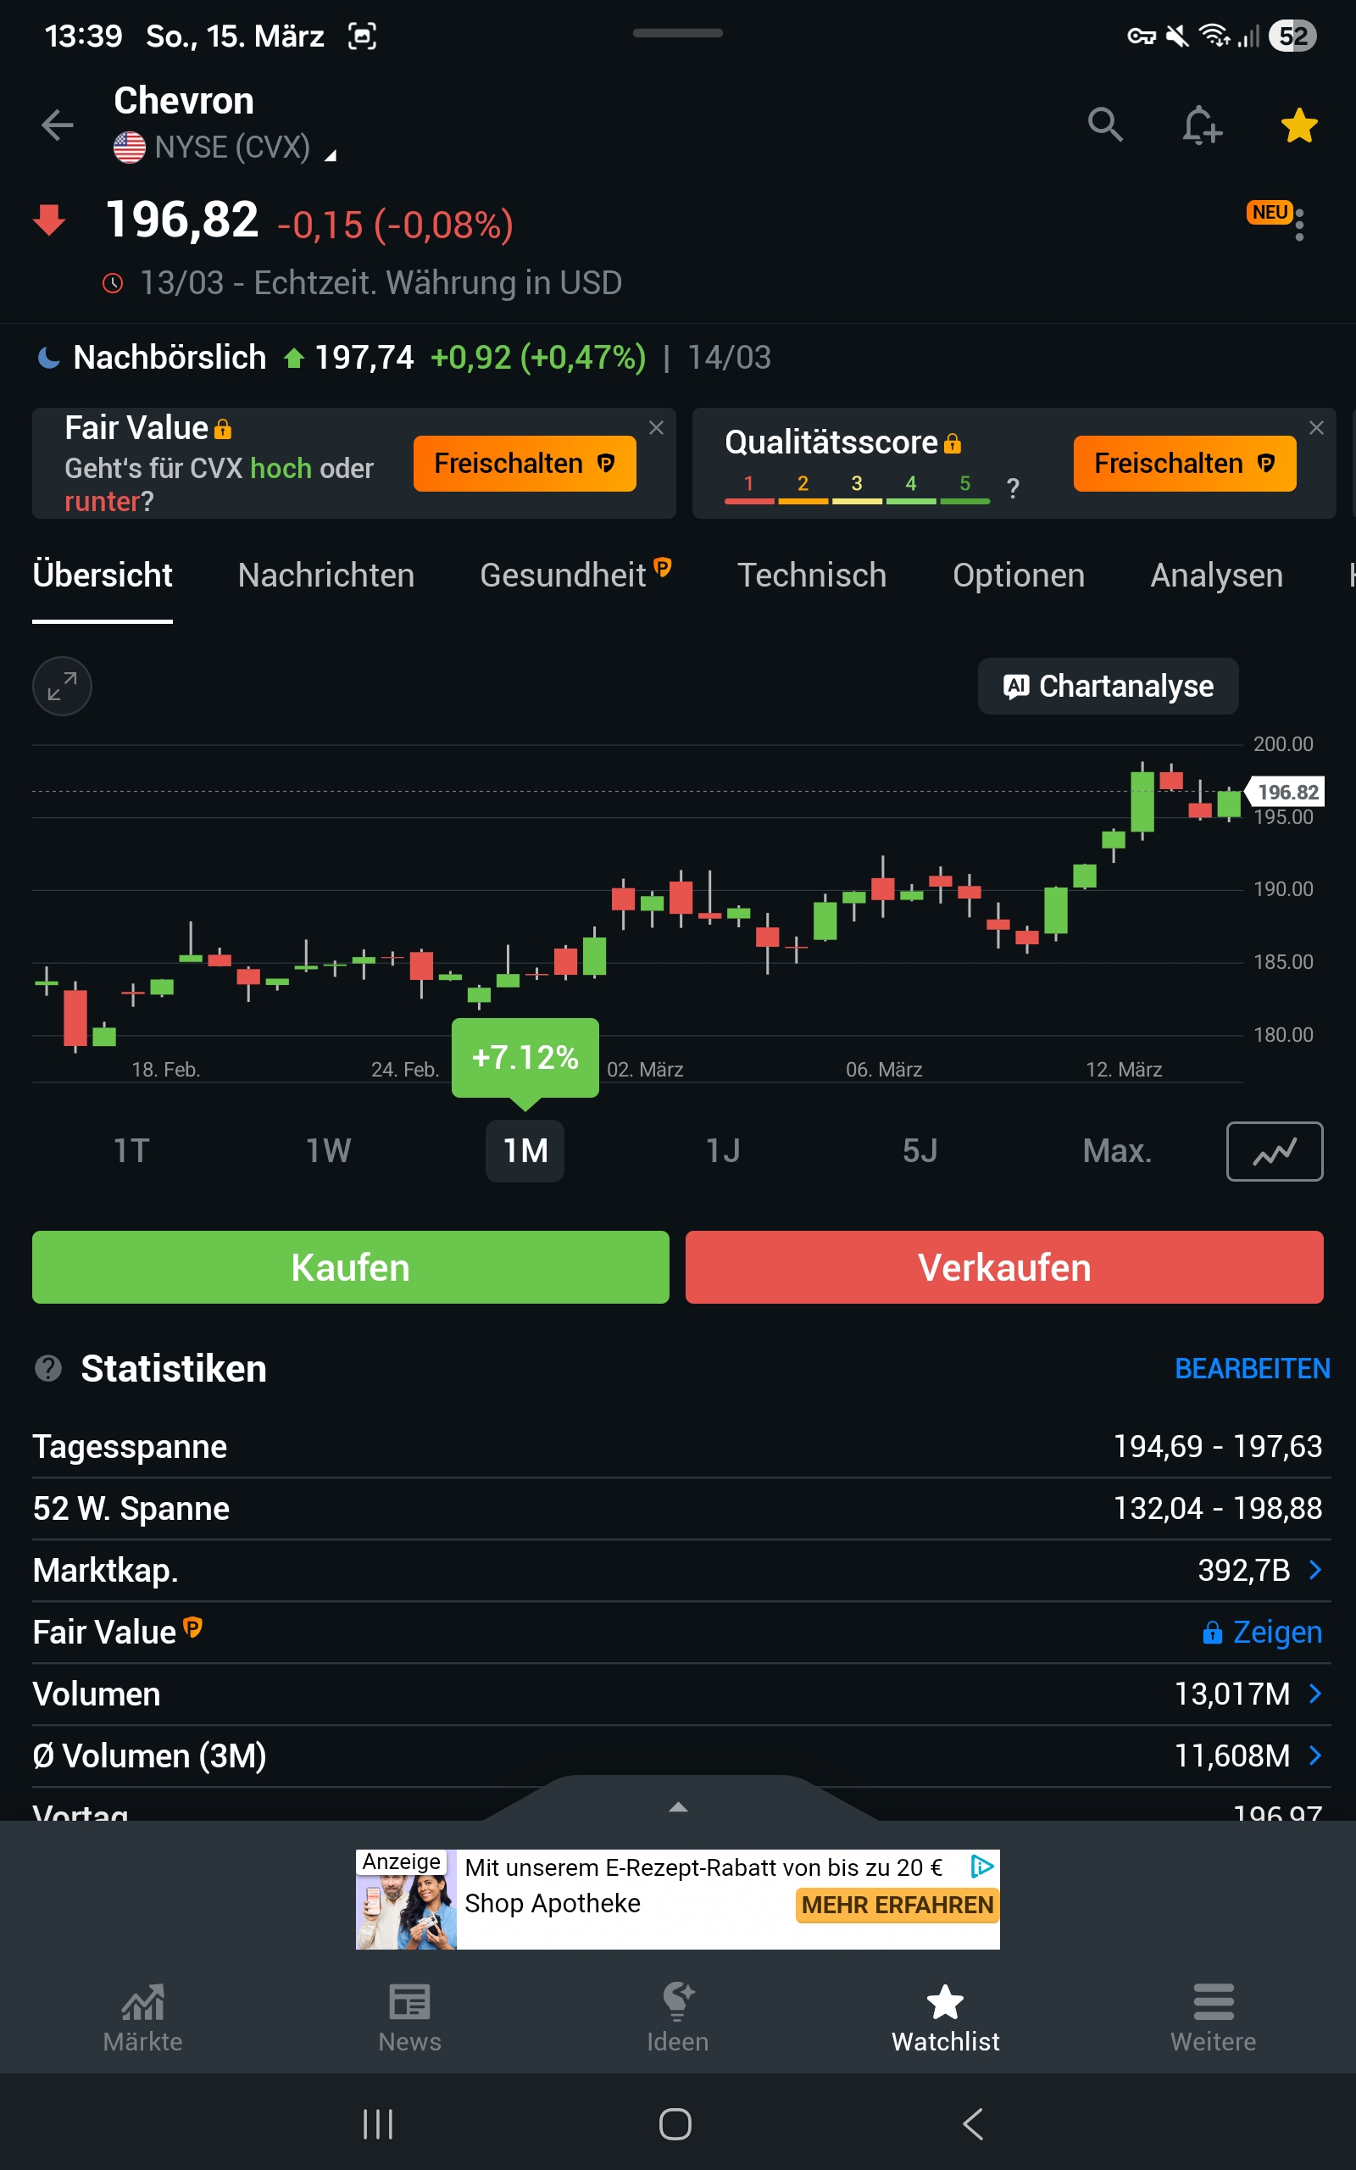Expand chart to fullscreen
1356x2170 pixels.
pyautogui.click(x=62, y=687)
